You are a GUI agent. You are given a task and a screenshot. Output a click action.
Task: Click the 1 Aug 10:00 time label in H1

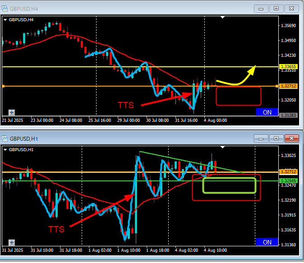coord(129,250)
